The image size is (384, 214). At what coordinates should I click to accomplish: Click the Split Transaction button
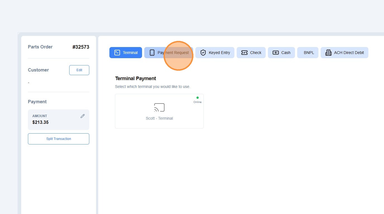(59, 139)
